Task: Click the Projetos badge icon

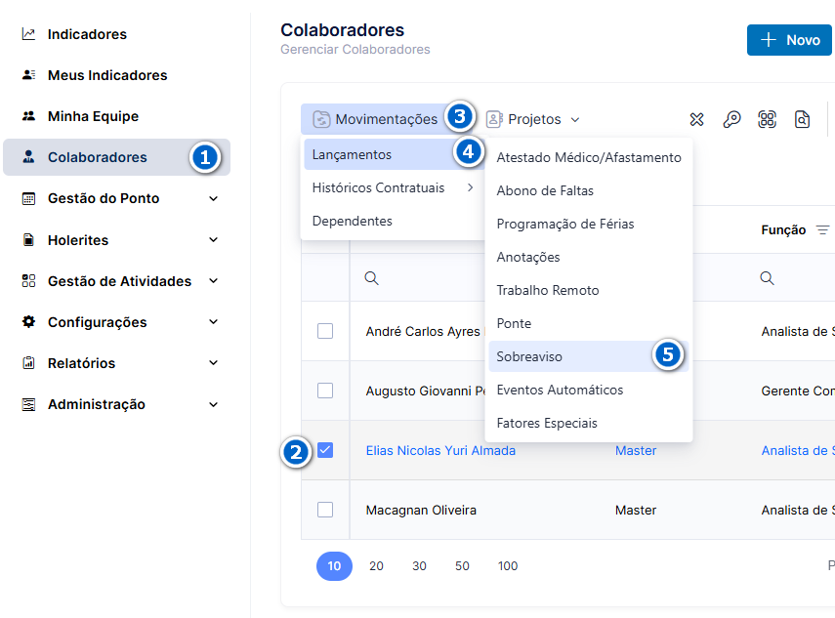Action: coord(494,119)
